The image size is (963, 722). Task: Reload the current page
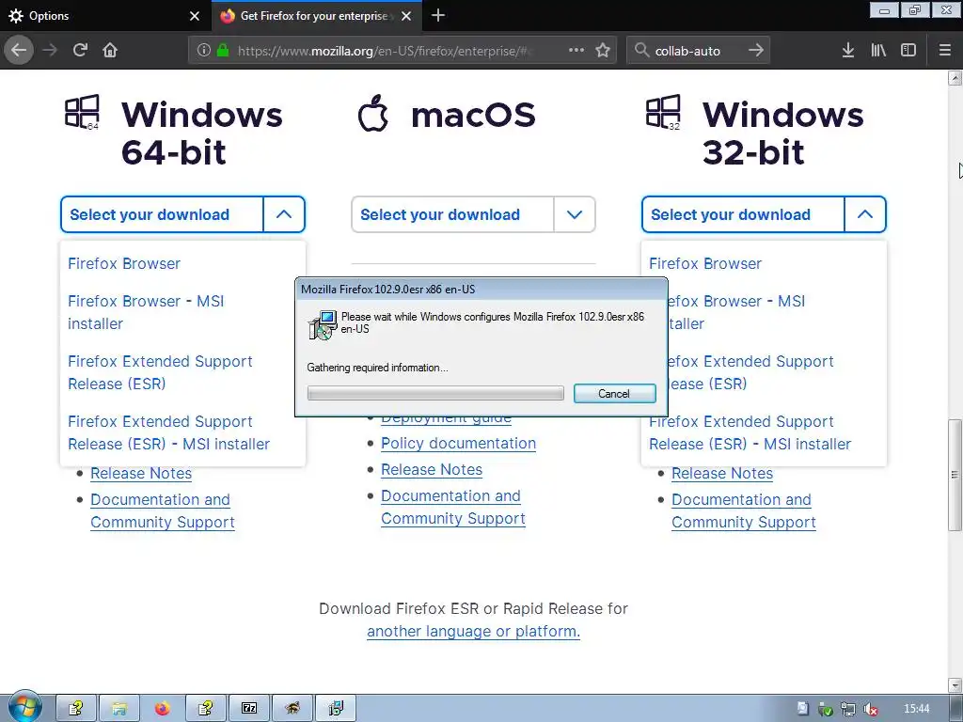[x=80, y=50]
